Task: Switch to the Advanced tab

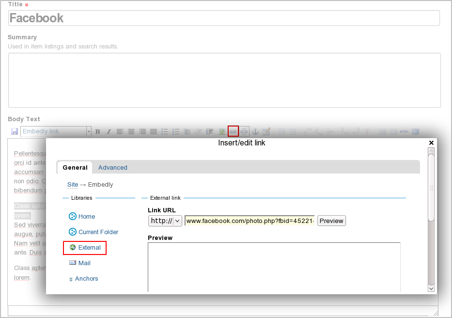Action: (x=112, y=168)
